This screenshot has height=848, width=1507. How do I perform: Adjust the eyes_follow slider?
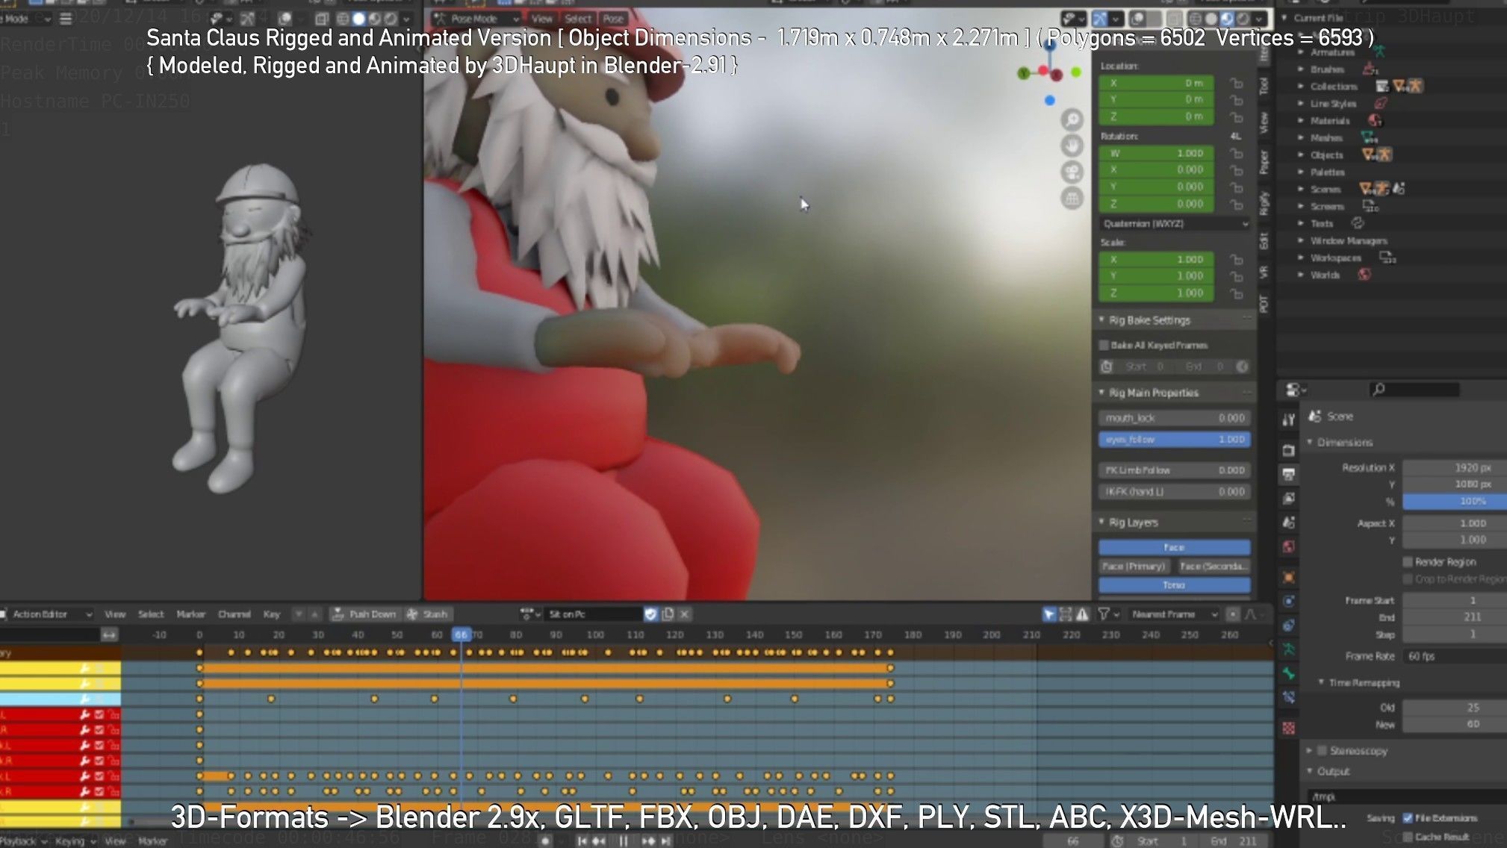1175,440
